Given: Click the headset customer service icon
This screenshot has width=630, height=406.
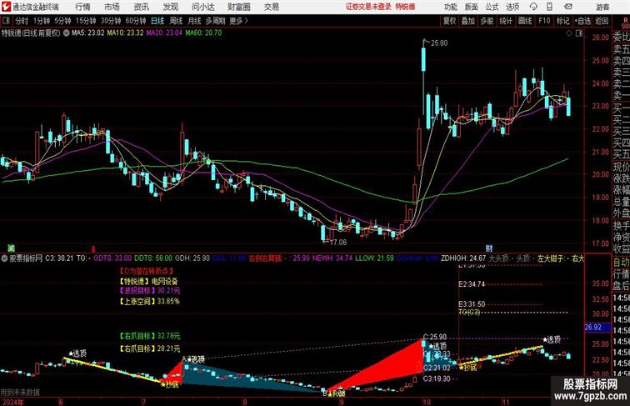Looking at the screenshot, I should point(533,7).
